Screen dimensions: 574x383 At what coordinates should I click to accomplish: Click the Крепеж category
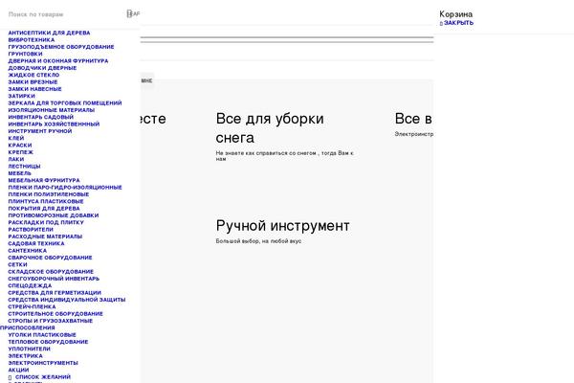pos(20,152)
